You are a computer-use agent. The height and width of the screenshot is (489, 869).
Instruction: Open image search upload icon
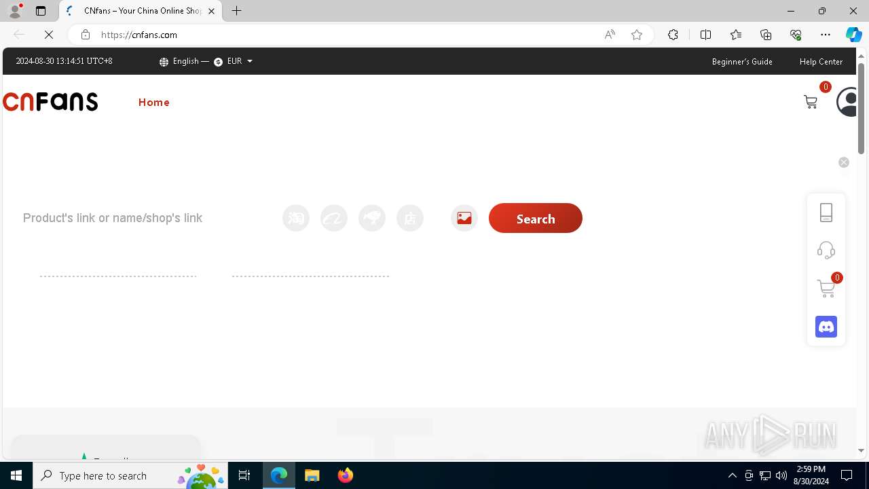point(464,218)
